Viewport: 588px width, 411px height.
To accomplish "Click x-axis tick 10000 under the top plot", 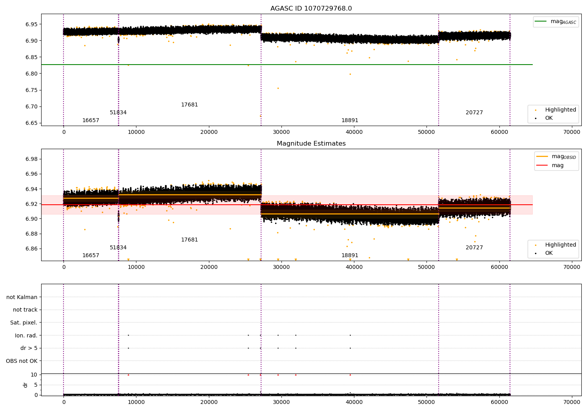I will point(136,132).
